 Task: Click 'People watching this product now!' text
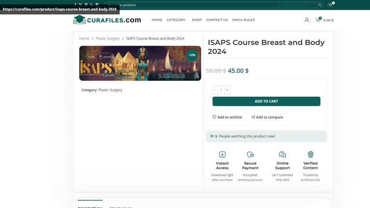247,136
